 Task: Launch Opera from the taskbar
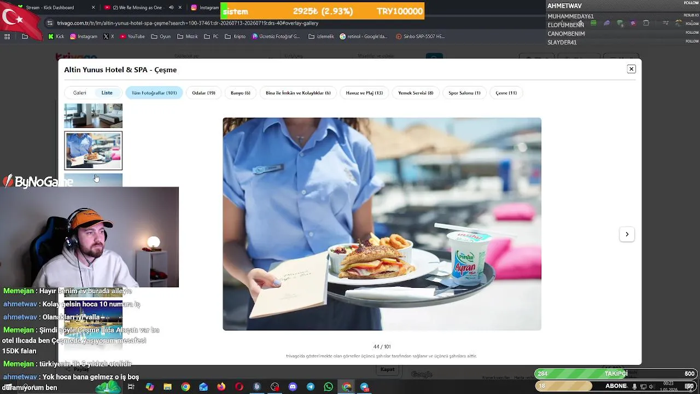tap(239, 387)
